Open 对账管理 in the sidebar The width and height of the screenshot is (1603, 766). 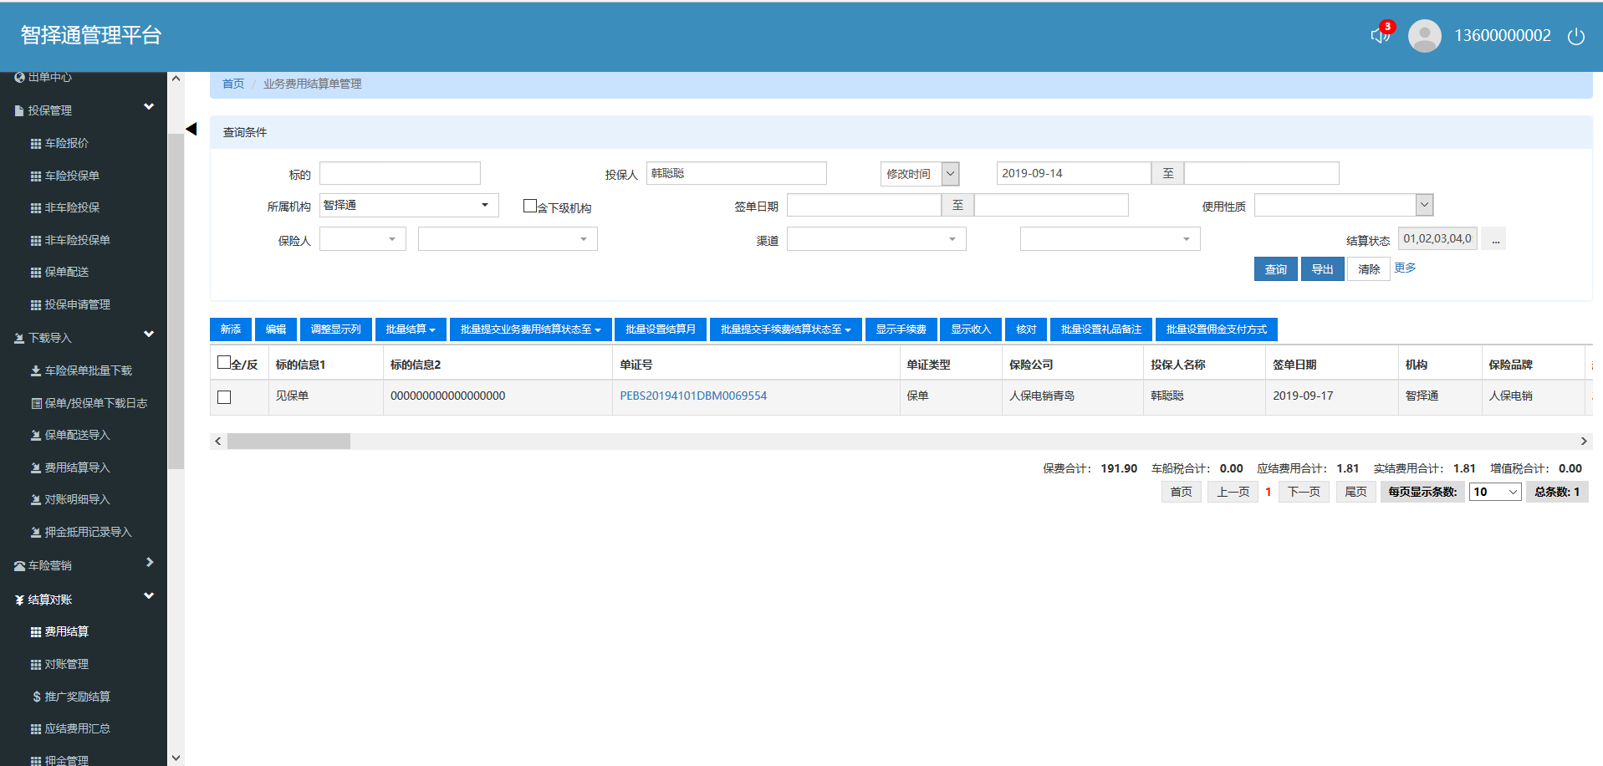(67, 664)
